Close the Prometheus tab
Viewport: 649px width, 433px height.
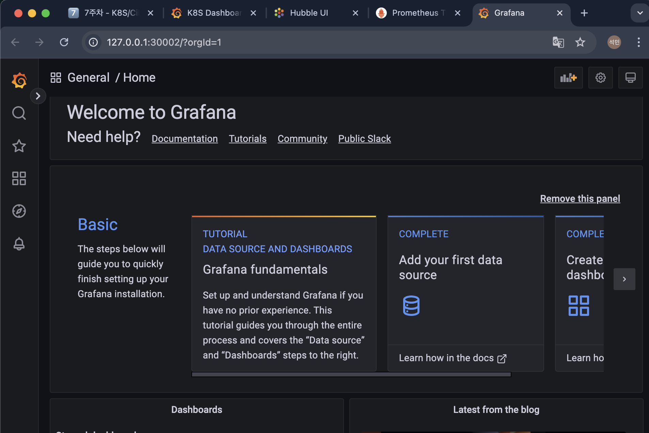(x=457, y=13)
